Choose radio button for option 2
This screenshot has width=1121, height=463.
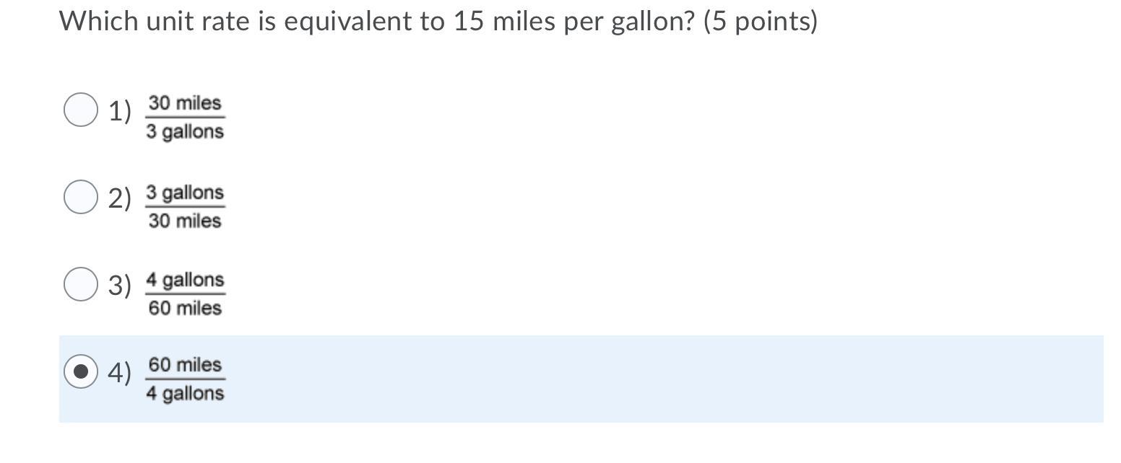point(81,197)
